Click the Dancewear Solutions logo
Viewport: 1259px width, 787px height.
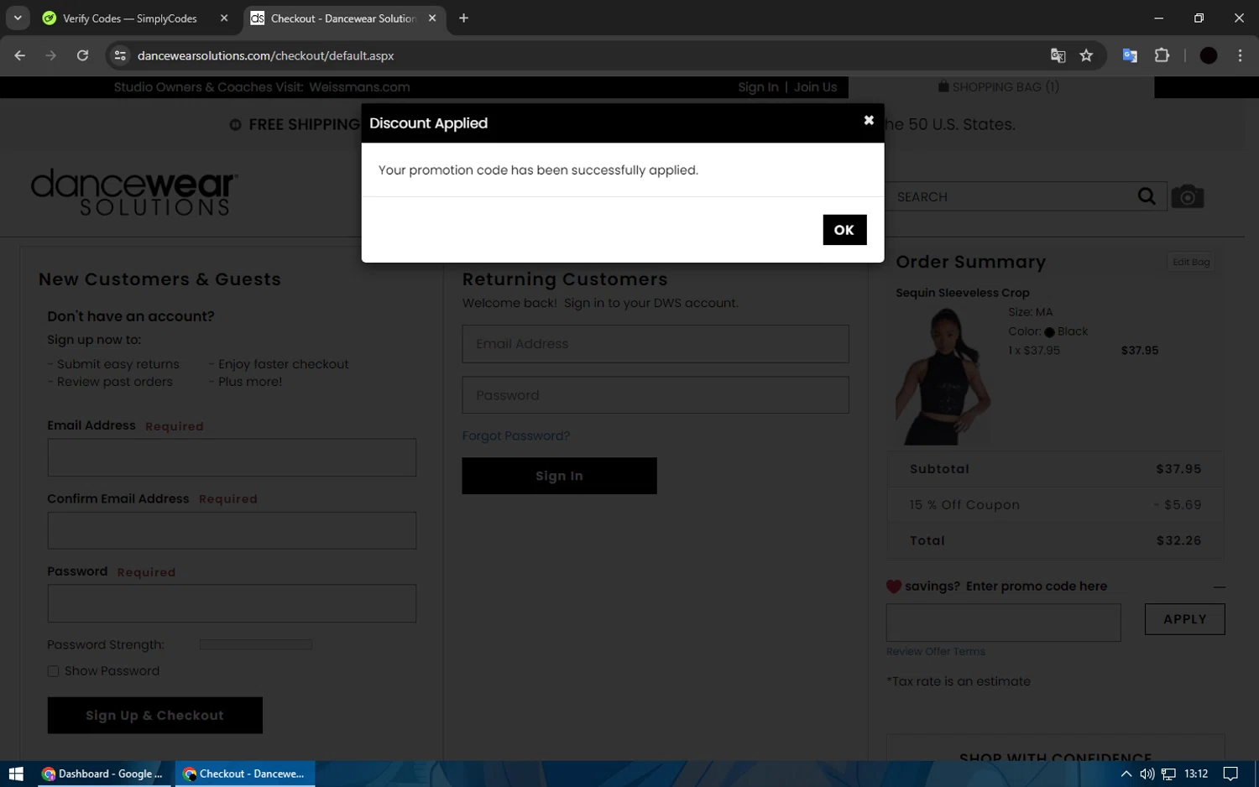[134, 192]
